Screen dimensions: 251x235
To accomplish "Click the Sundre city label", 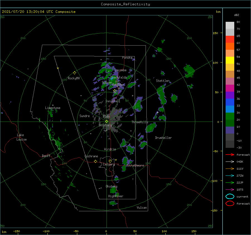I will [x=85, y=116].
